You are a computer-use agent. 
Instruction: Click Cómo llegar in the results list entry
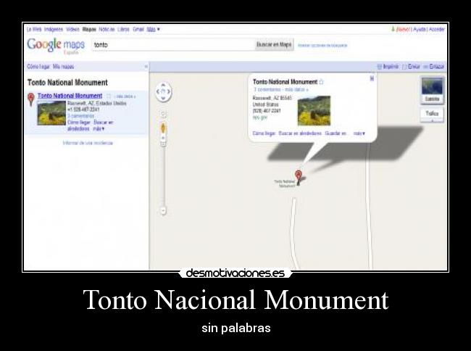click(x=79, y=123)
